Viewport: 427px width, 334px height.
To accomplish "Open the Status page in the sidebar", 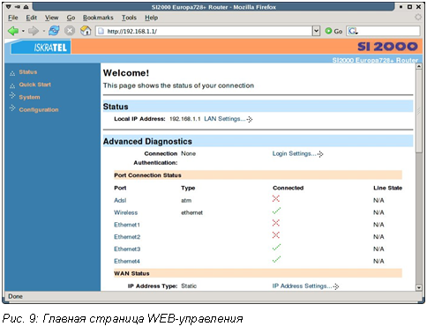I will 28,72.
